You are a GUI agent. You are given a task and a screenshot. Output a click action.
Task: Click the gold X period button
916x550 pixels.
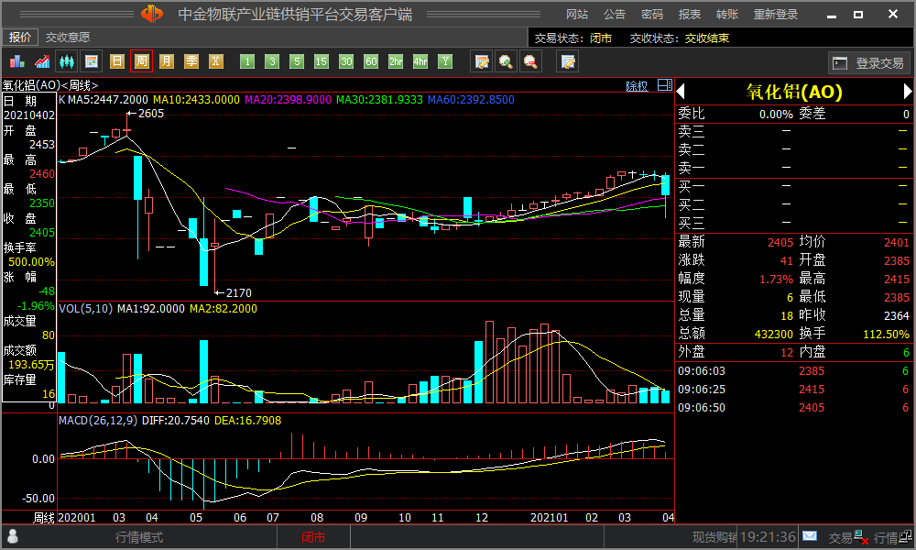[216, 61]
